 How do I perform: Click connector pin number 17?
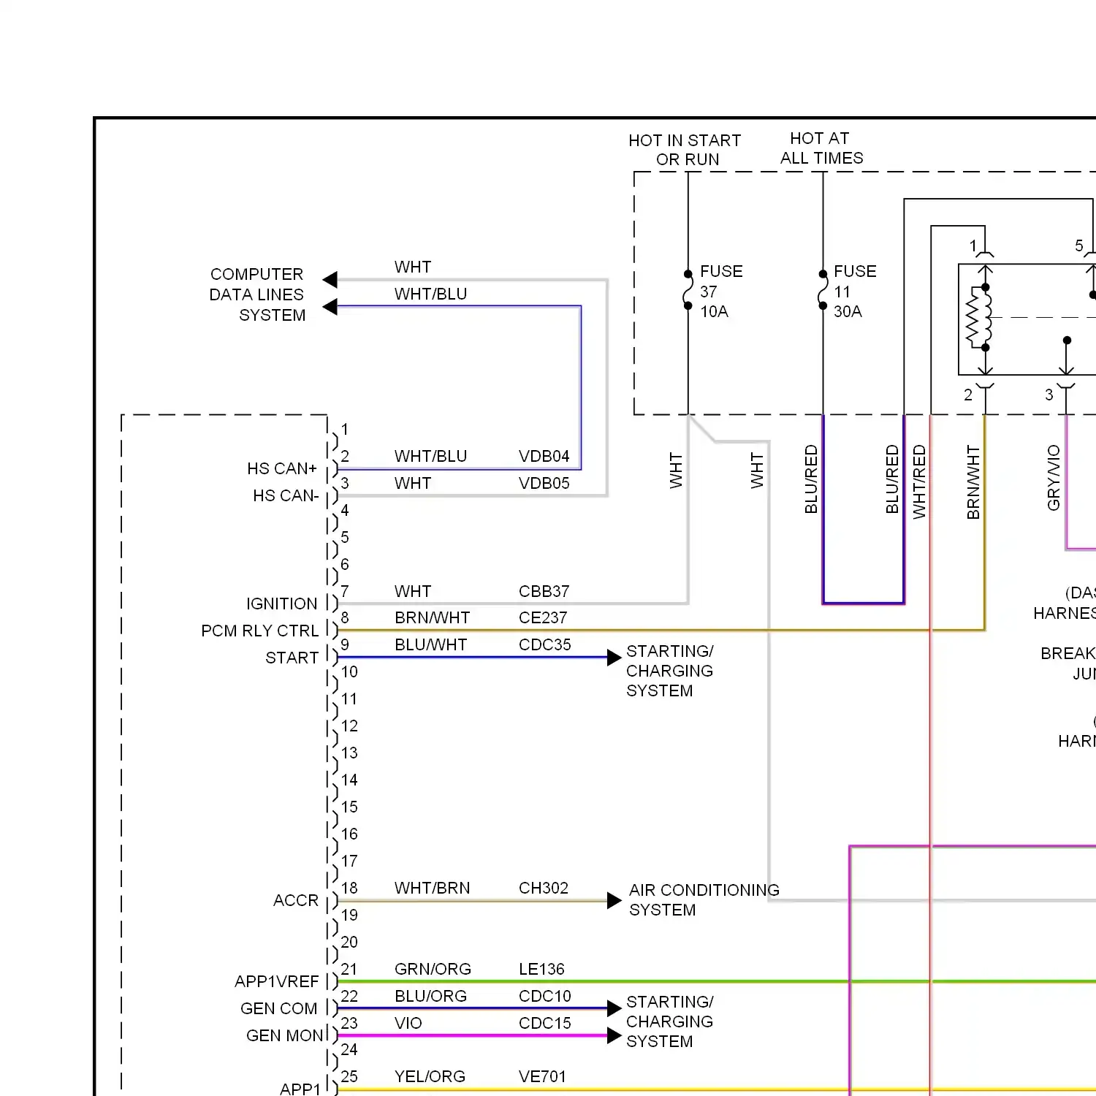(x=349, y=861)
